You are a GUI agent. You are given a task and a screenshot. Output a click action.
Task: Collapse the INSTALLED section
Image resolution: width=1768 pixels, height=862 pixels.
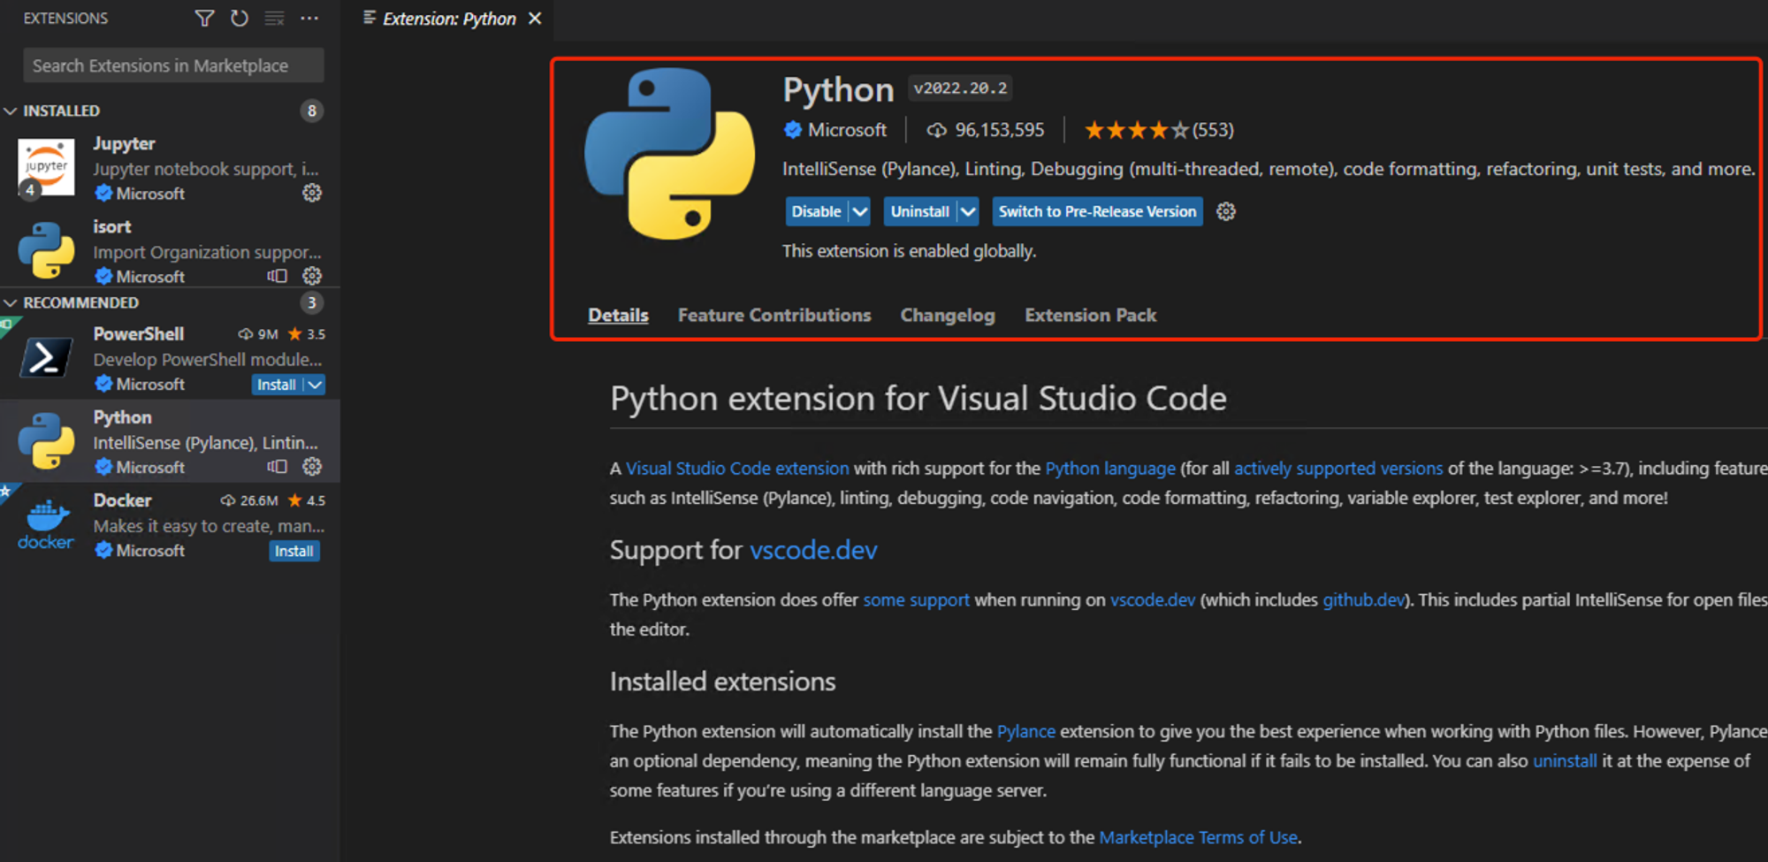tap(11, 111)
